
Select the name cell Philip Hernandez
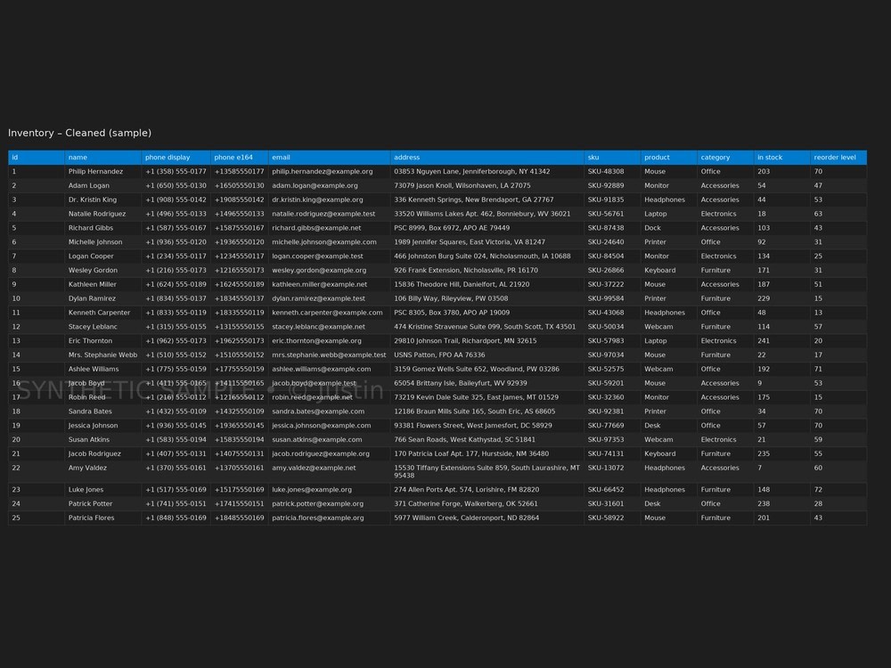tap(102, 172)
